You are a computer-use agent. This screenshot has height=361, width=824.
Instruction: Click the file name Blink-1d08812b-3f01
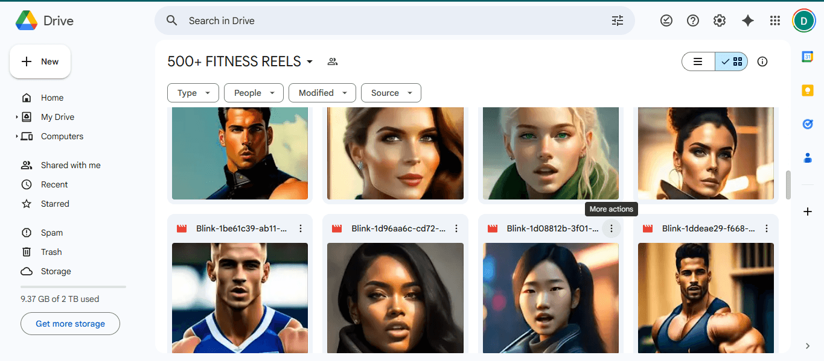[x=551, y=228]
